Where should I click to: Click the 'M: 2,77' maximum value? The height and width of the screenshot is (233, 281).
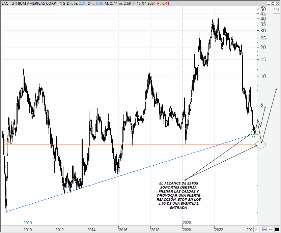tap(111, 3)
